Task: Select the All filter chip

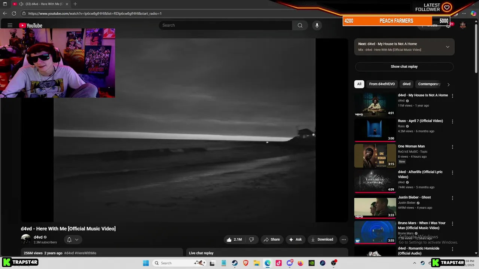Action: (x=359, y=84)
